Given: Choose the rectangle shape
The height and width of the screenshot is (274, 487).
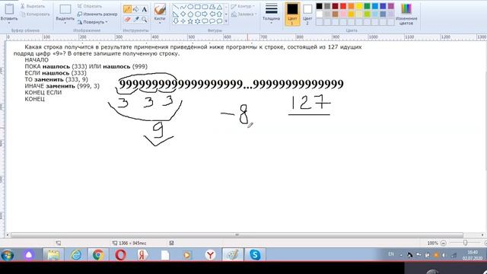Looking at the screenshot, I should pyautogui.click(x=198, y=7).
